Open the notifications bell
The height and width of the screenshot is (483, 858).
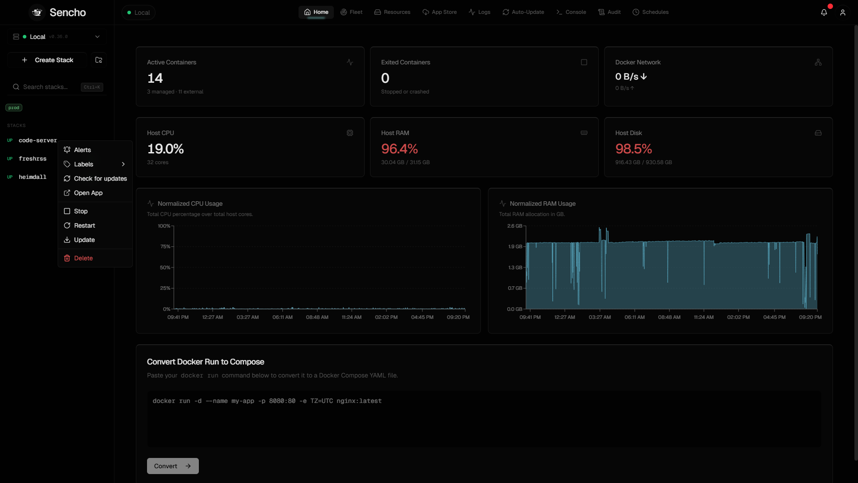pos(824,13)
